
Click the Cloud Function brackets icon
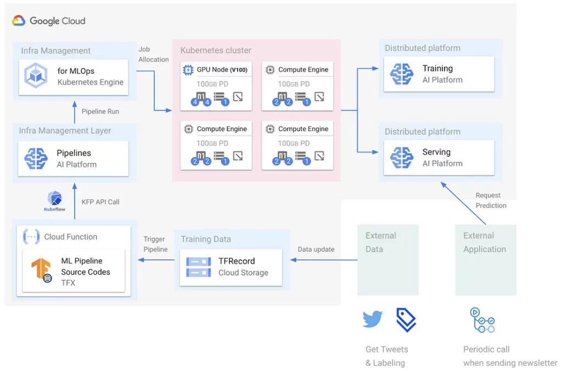tap(31, 237)
